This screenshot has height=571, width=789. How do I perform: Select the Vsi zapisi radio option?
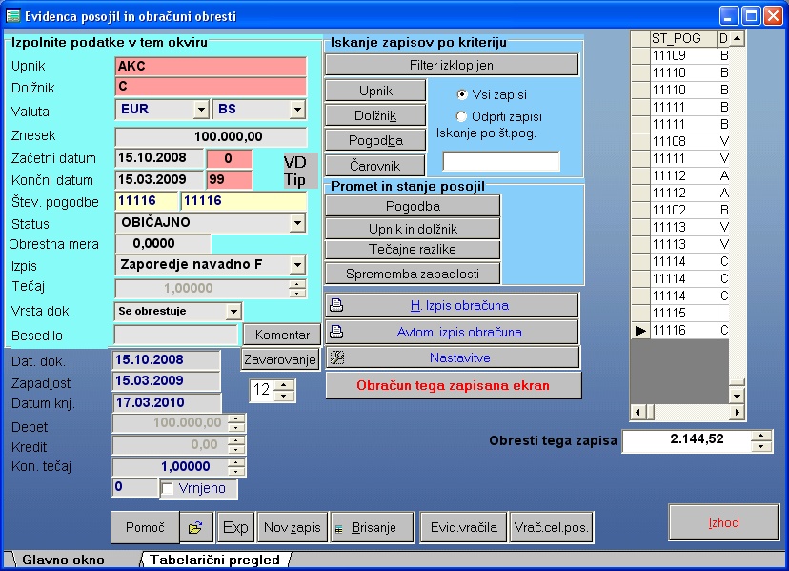[463, 95]
